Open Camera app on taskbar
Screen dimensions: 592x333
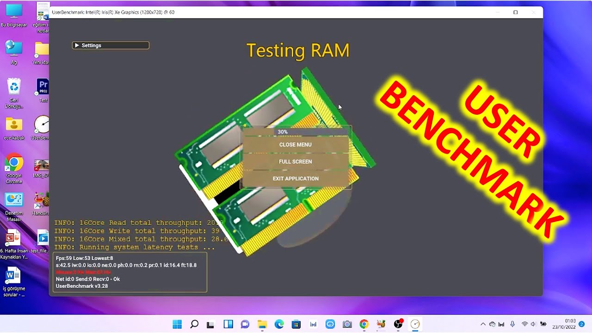pyautogui.click(x=347, y=324)
